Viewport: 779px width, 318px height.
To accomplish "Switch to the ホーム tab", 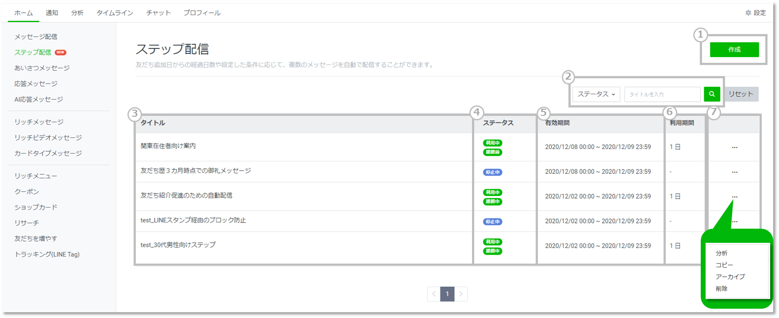I will [x=23, y=13].
